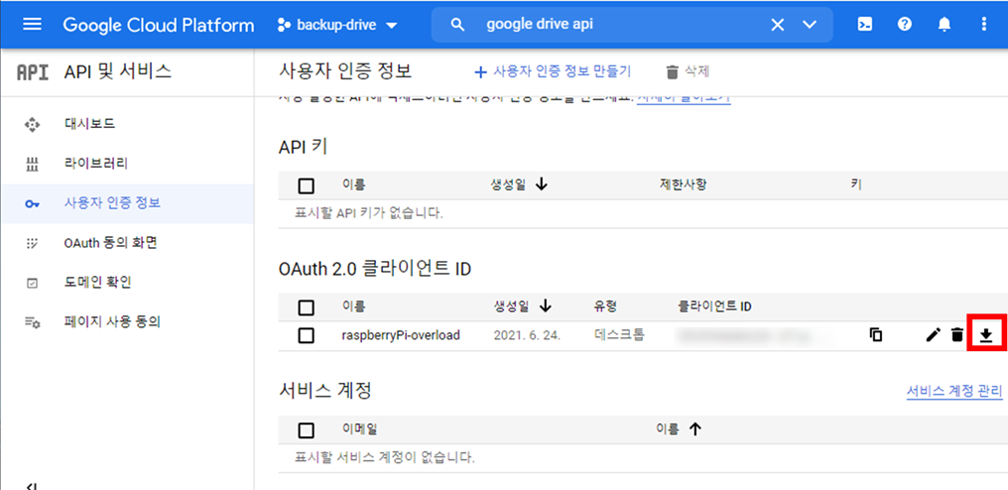Click the 2021. 6. 24. date cell

click(x=527, y=335)
